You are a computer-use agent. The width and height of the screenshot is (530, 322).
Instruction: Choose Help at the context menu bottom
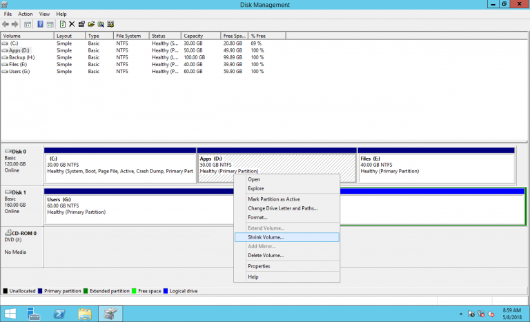tap(286, 277)
